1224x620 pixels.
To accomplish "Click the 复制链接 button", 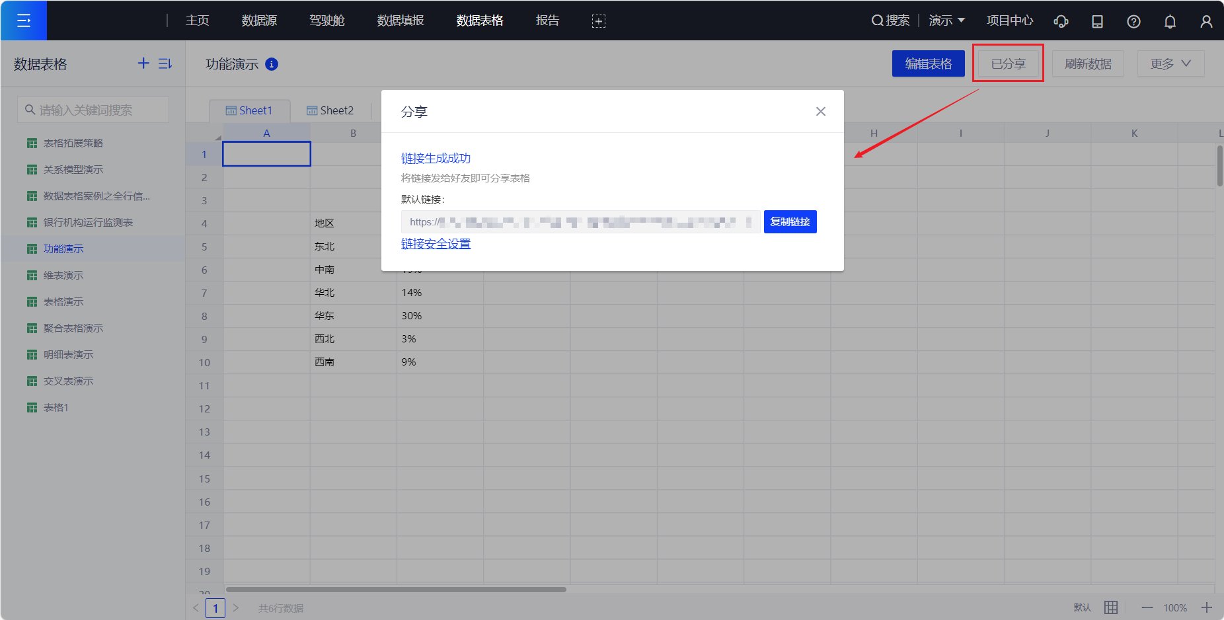I will point(790,222).
